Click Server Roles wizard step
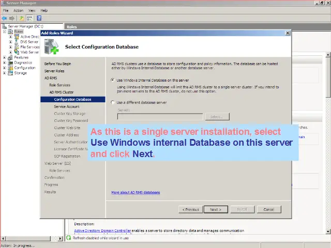This screenshot has width=331, height=248. (54, 71)
